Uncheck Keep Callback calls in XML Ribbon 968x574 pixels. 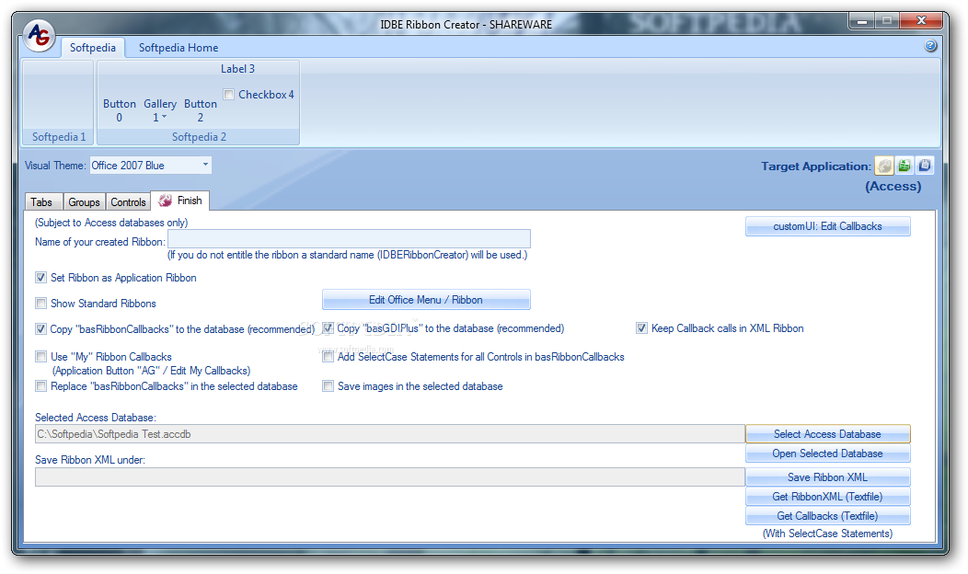coord(641,328)
